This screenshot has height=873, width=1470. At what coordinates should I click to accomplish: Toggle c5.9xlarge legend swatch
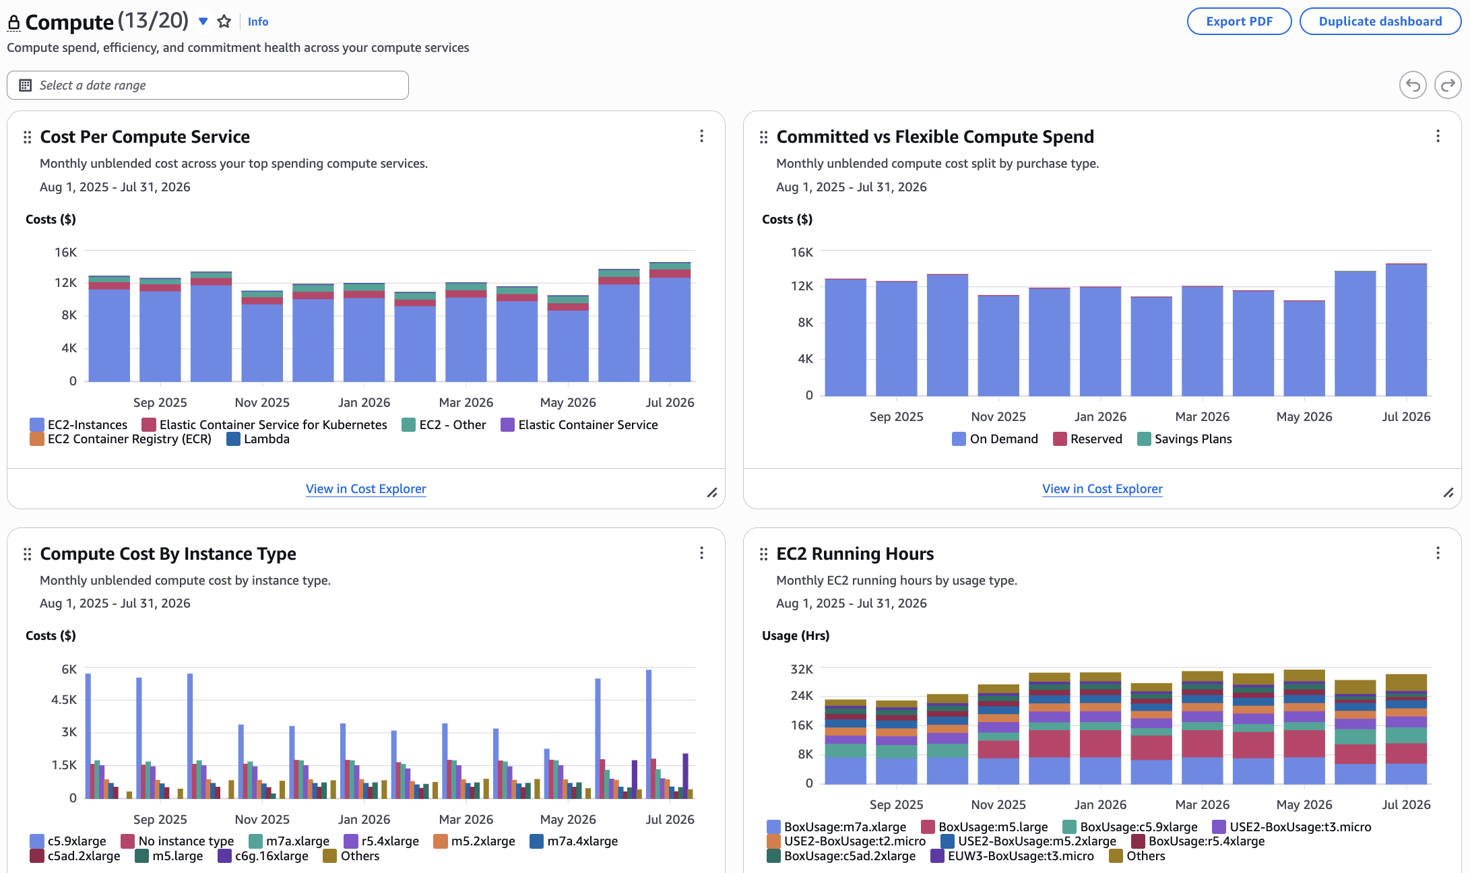(37, 841)
